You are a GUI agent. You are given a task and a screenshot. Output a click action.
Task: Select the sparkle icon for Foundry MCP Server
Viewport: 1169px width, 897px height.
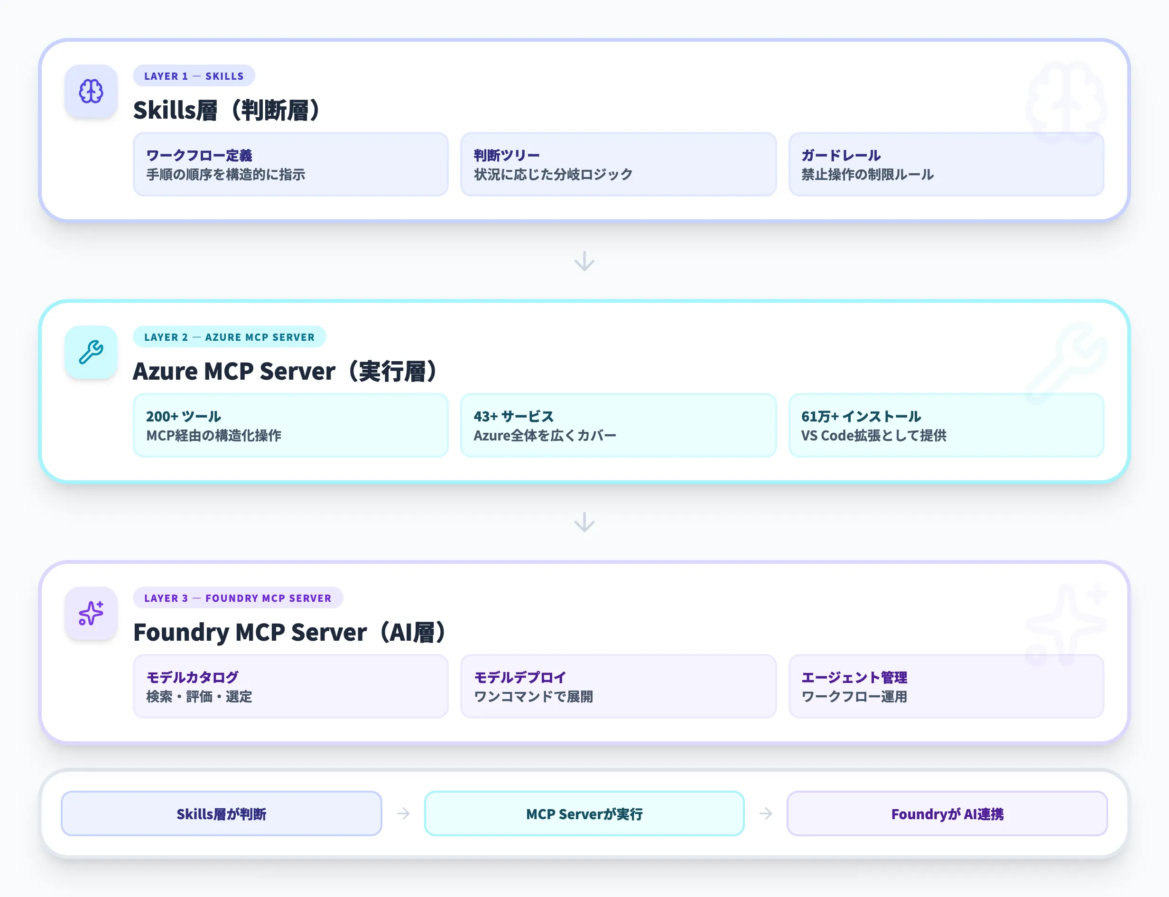point(90,614)
